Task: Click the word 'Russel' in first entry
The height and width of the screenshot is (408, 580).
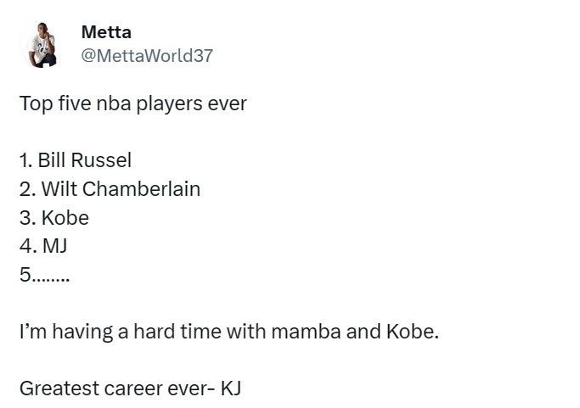Action: point(101,160)
